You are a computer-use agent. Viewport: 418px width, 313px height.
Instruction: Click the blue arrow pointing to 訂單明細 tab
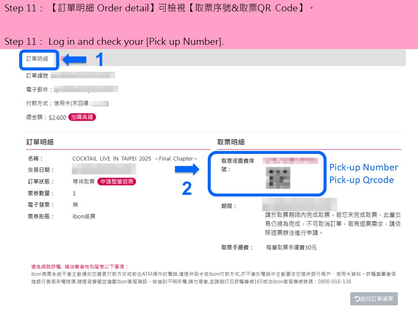pos(74,60)
